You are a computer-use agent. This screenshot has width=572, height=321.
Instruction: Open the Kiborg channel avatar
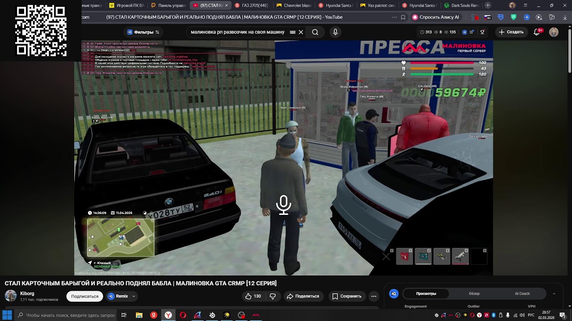(11, 296)
